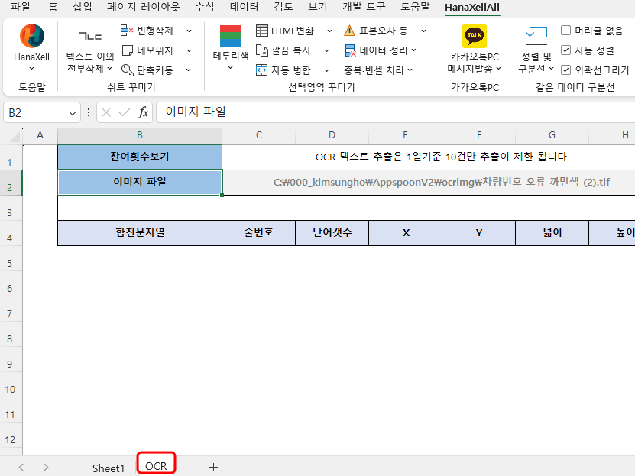Click the KakaoTalk PC message icon
Image resolution: width=635 pixels, height=476 pixels.
click(x=475, y=36)
